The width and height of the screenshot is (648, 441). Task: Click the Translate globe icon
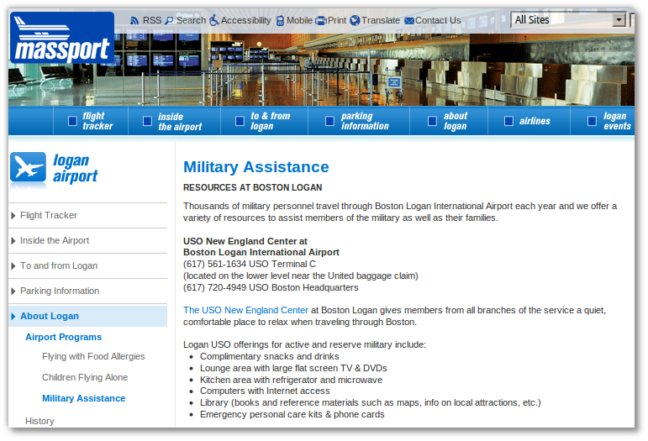point(355,20)
